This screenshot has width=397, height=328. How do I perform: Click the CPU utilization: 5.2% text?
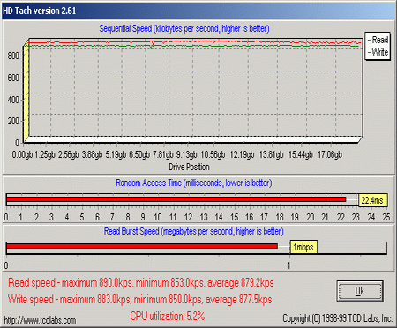168,317
